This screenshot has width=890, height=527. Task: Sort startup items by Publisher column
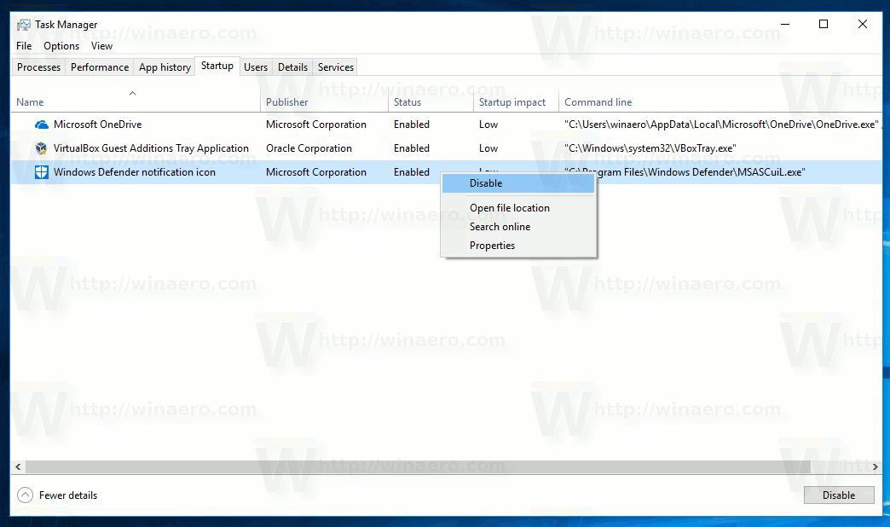pos(286,101)
